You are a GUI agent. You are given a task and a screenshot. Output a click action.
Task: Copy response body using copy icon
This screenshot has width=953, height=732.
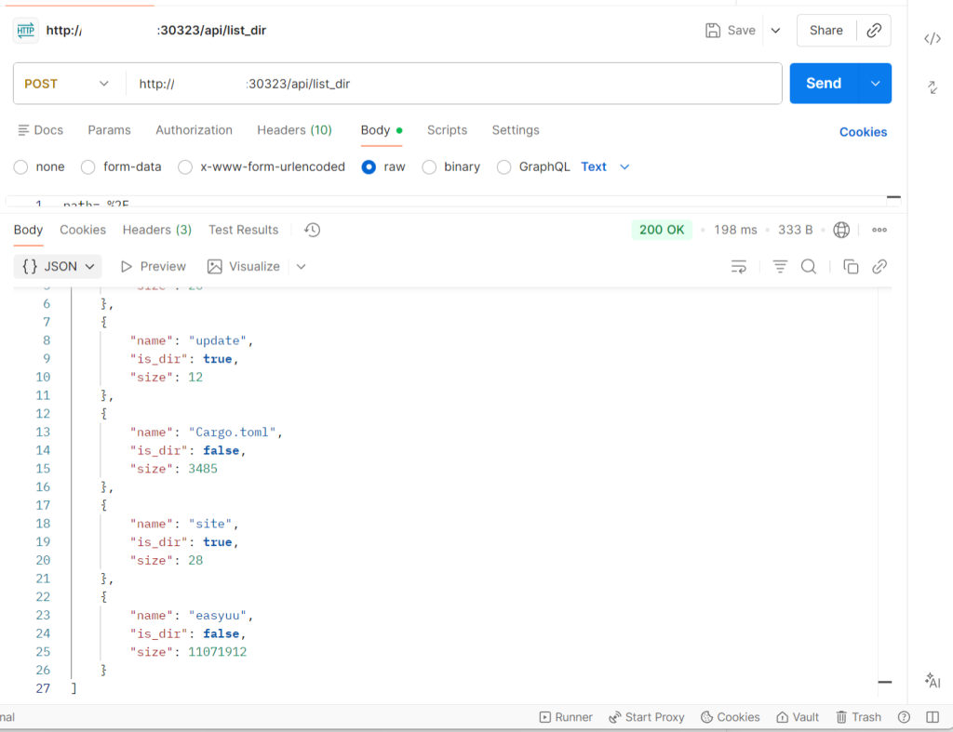click(x=851, y=267)
